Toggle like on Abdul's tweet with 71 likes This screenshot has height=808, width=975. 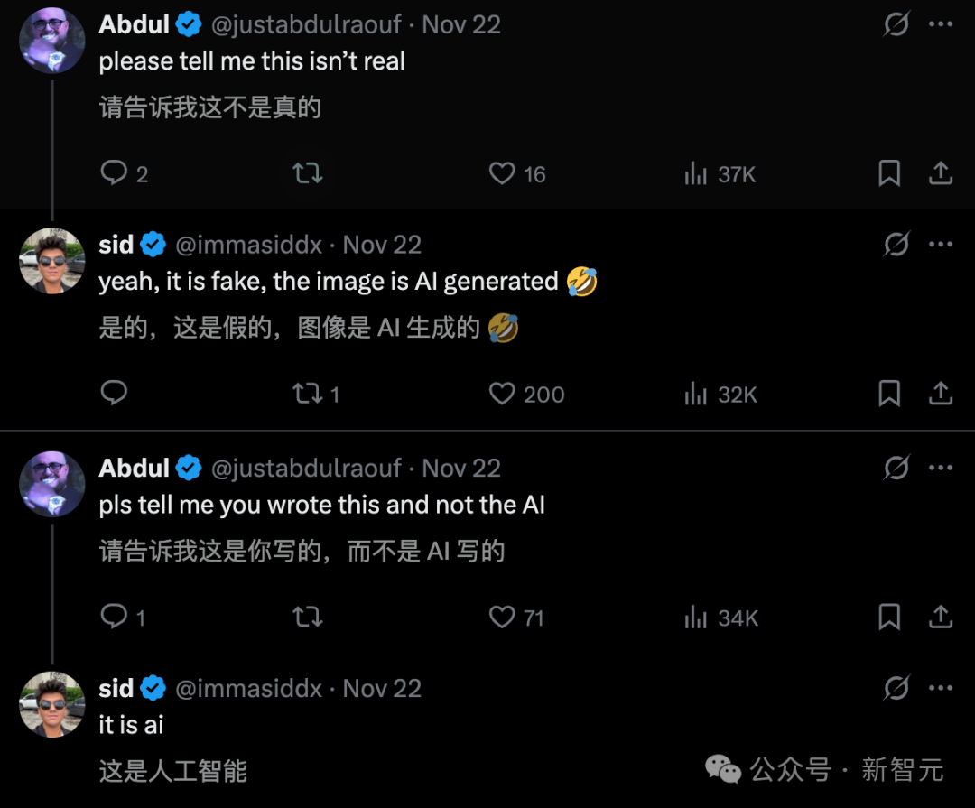[502, 617]
